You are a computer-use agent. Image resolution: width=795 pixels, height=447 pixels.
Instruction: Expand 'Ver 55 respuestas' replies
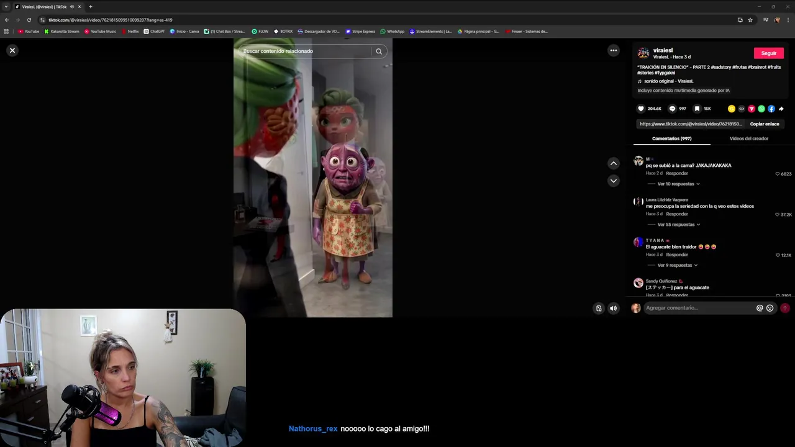678,225
